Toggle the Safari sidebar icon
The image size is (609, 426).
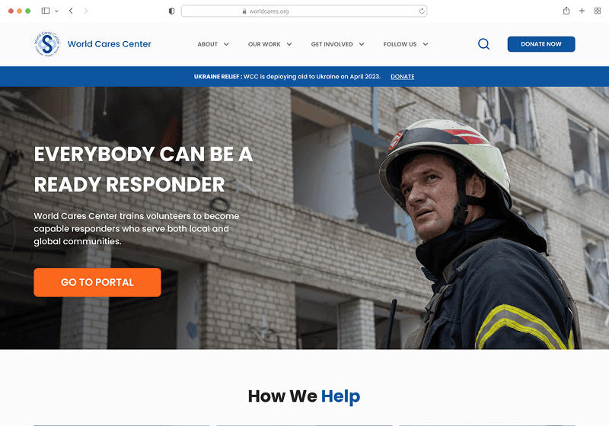[x=46, y=11]
